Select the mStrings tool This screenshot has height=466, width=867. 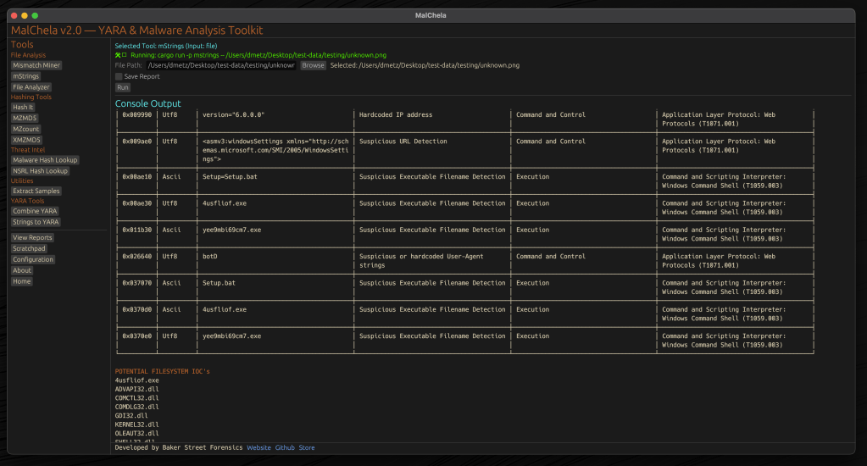(x=25, y=76)
